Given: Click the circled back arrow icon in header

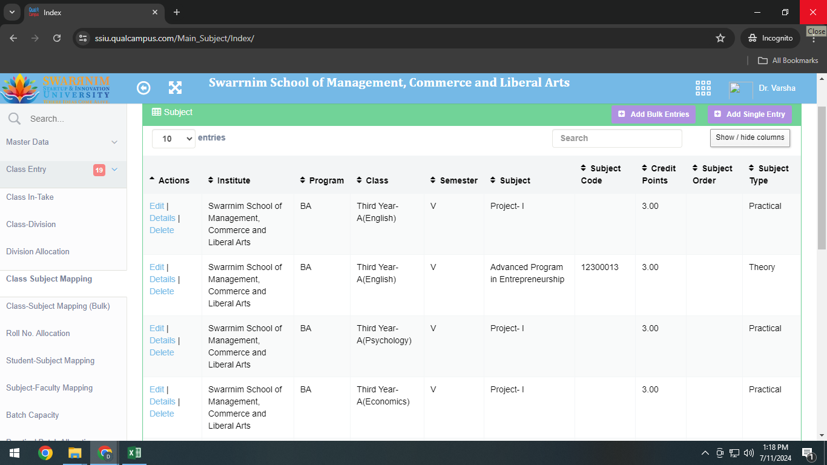Looking at the screenshot, I should [143, 88].
